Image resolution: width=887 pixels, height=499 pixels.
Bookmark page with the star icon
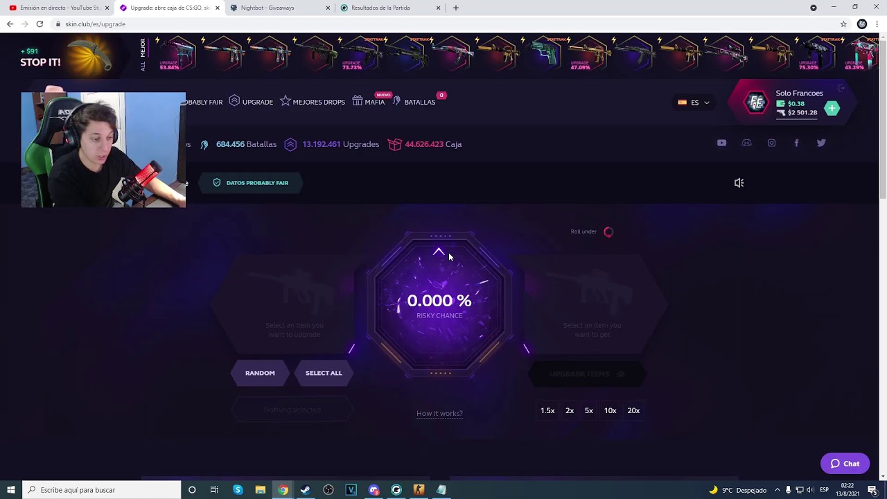[x=843, y=24]
